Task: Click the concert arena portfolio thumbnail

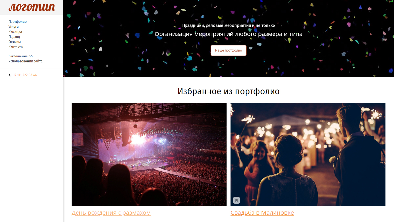Action: click(149, 154)
